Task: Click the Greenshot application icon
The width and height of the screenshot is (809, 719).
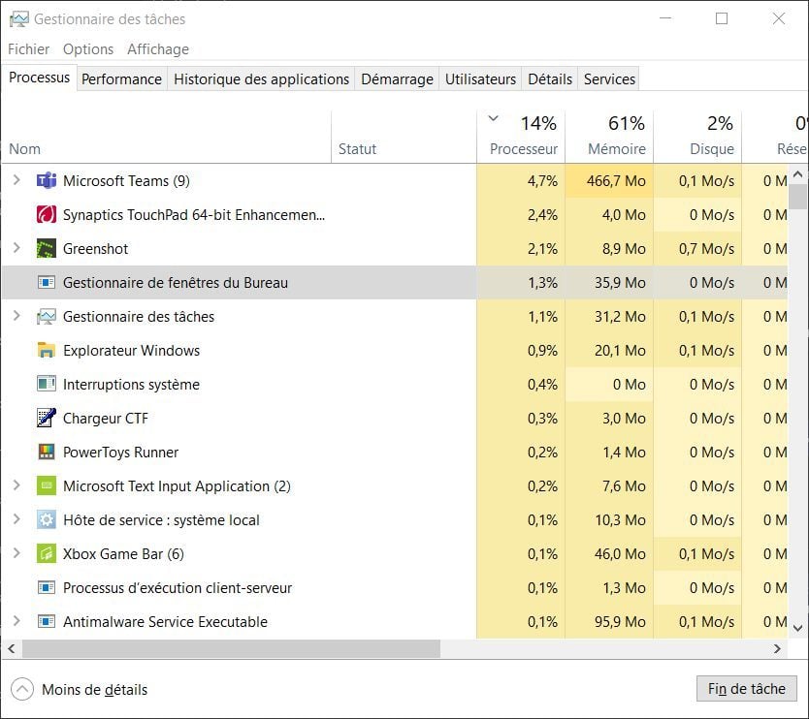Action: point(46,249)
